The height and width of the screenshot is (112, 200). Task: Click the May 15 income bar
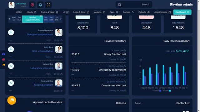click(x=177, y=74)
